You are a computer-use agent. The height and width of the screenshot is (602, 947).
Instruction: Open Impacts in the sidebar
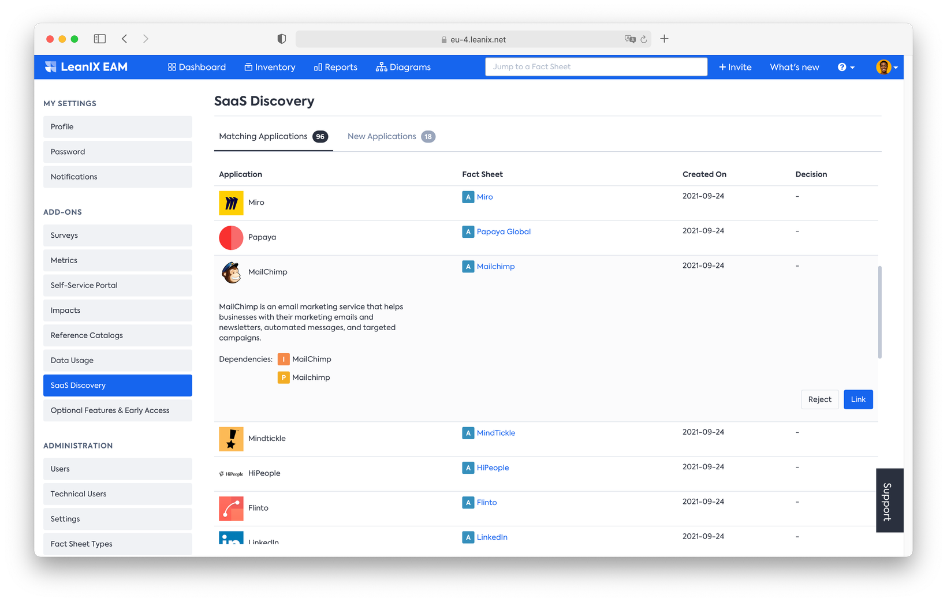coord(118,311)
